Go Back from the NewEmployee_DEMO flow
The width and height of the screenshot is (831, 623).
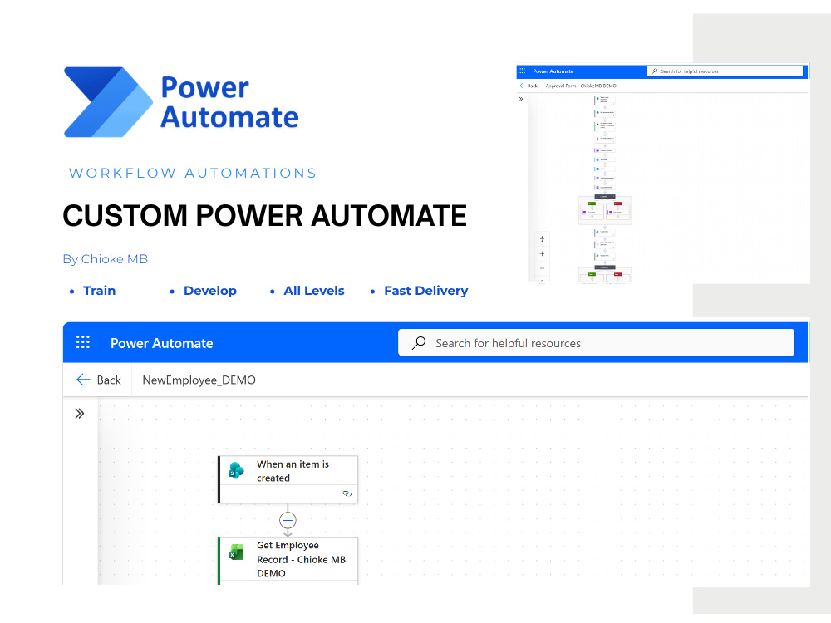(99, 380)
